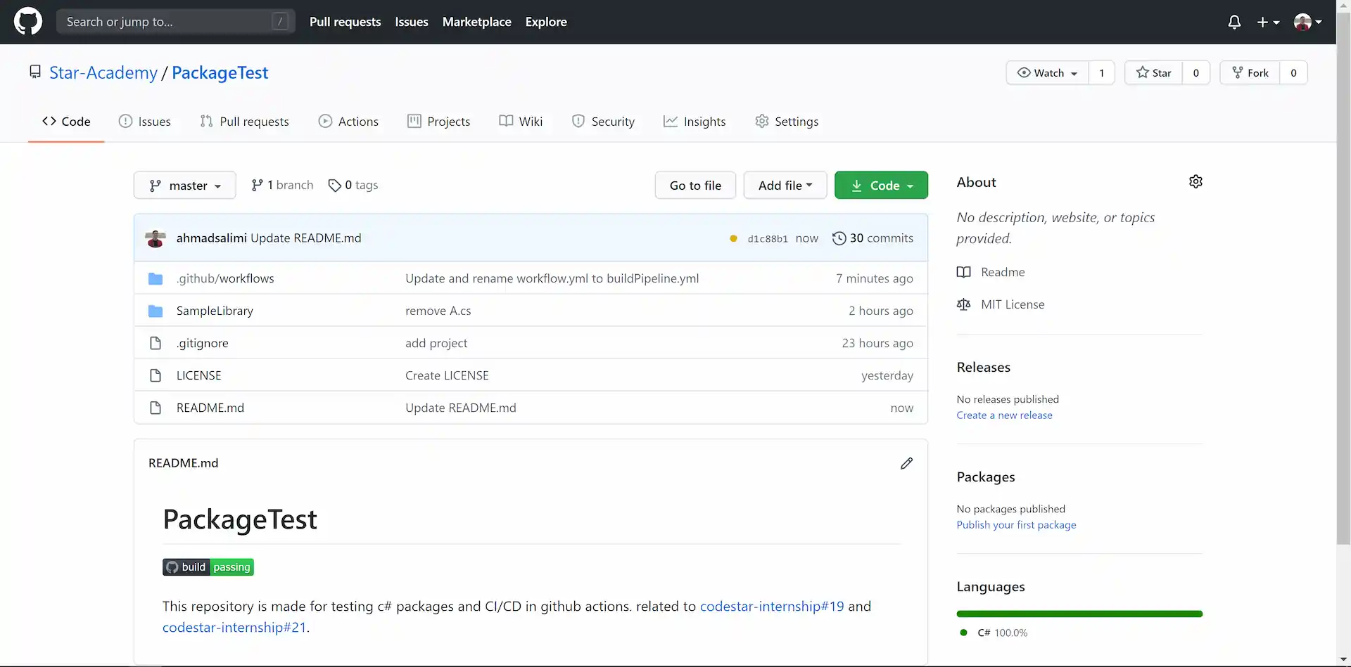
Task: Click Create a new release
Action: pos(1004,415)
